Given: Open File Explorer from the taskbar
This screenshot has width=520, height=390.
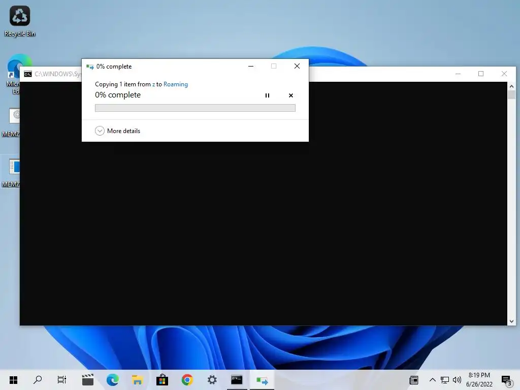Looking at the screenshot, I should [x=137, y=380].
